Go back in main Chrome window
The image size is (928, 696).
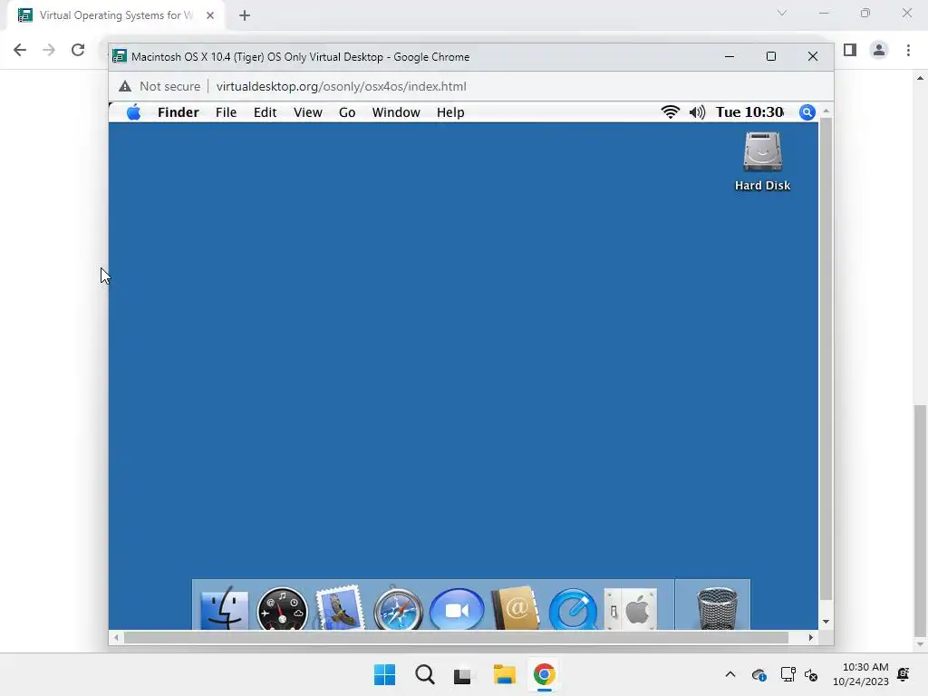(x=20, y=50)
